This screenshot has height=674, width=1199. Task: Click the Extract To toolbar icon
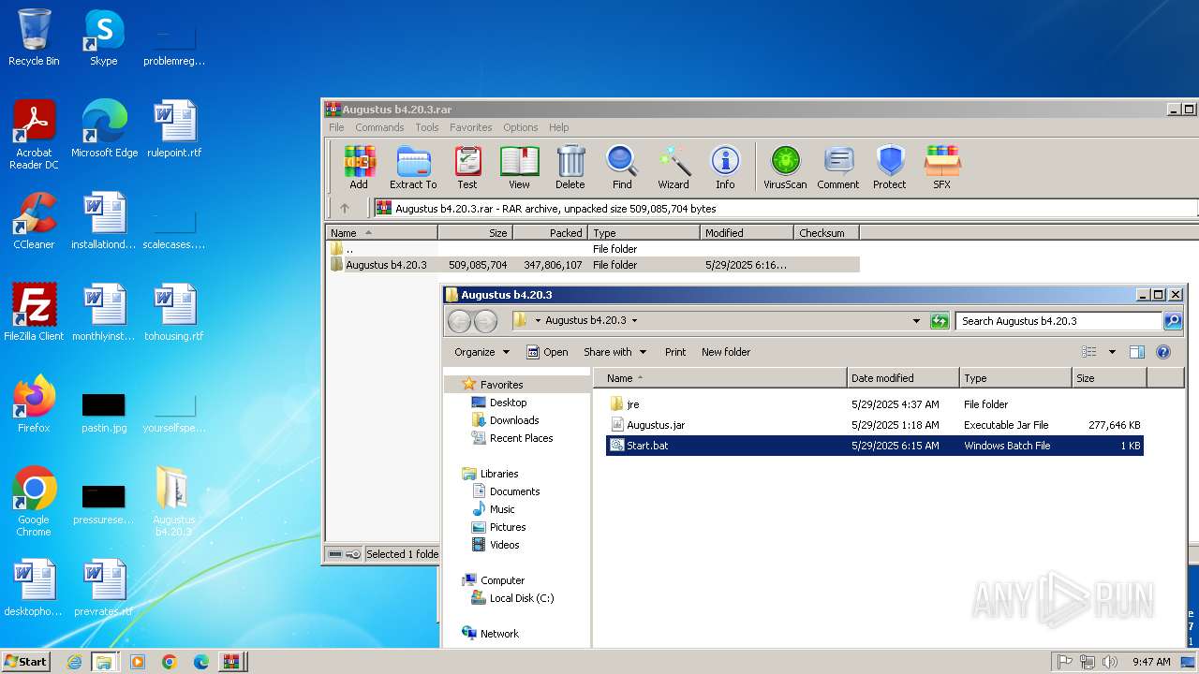click(x=413, y=168)
